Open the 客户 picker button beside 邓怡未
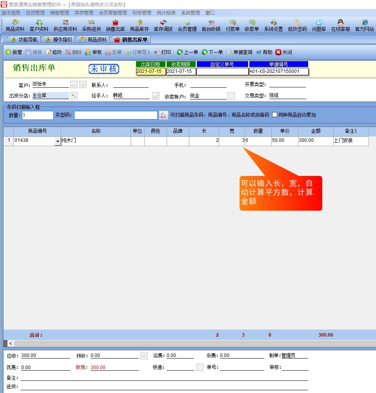The width and height of the screenshot is (376, 393). coord(74,85)
